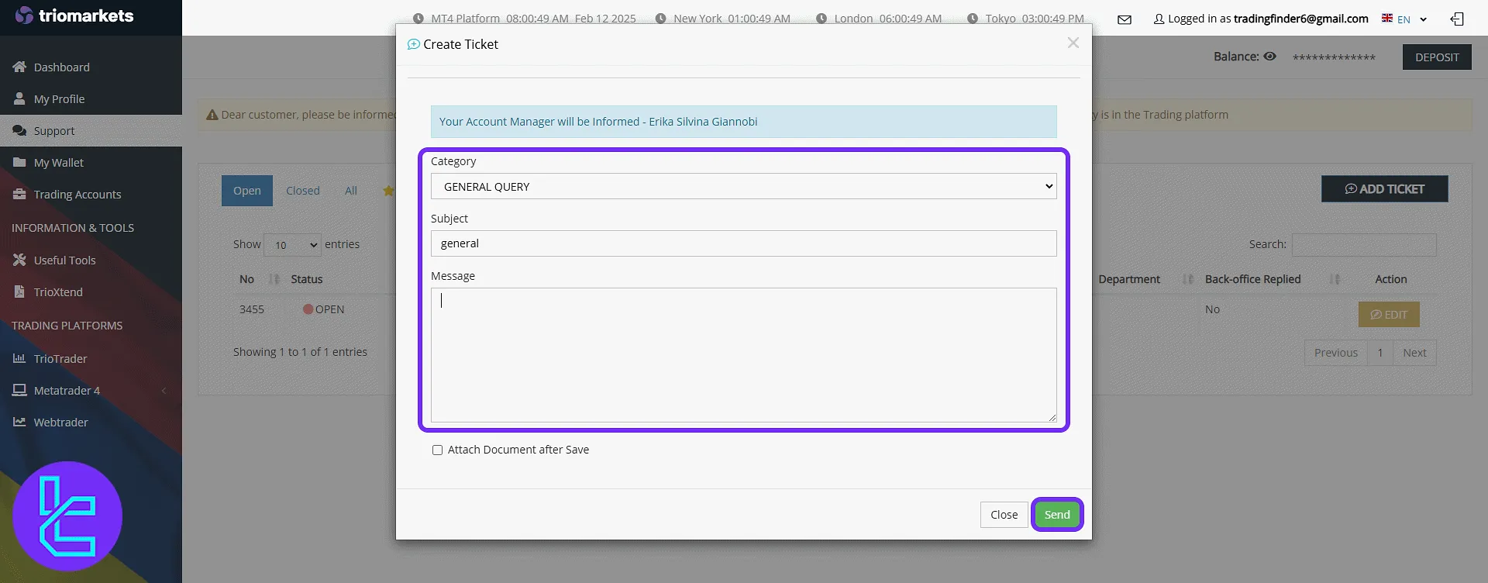This screenshot has height=583, width=1488.
Task: Check Attach Document after Save
Action: 437,450
